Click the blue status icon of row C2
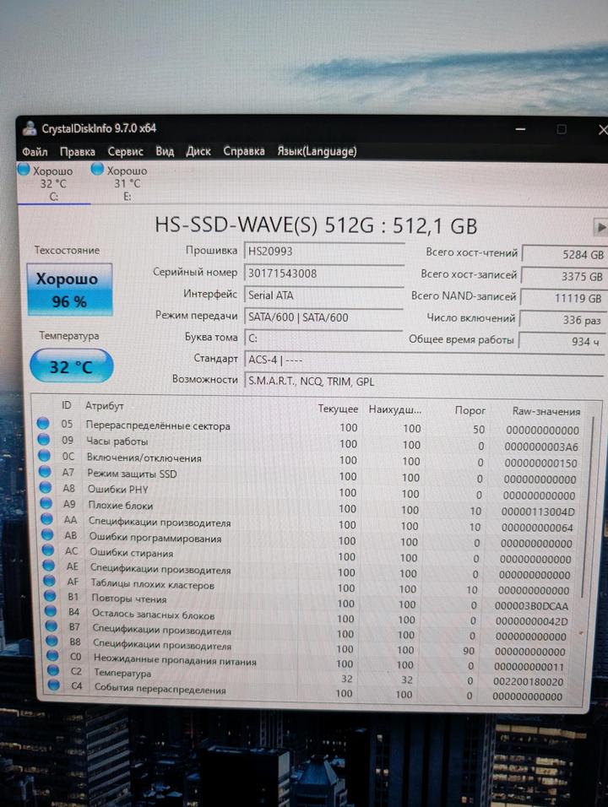Image resolution: width=608 pixels, height=807 pixels. coord(53,670)
